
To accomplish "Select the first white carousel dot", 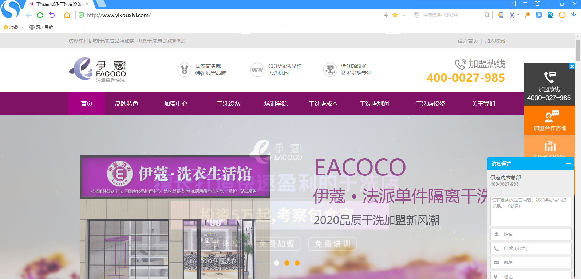I will (277, 263).
